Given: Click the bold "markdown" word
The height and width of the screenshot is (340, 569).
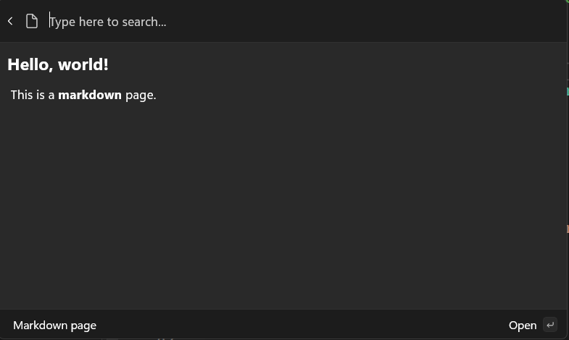Looking at the screenshot, I should [90, 95].
